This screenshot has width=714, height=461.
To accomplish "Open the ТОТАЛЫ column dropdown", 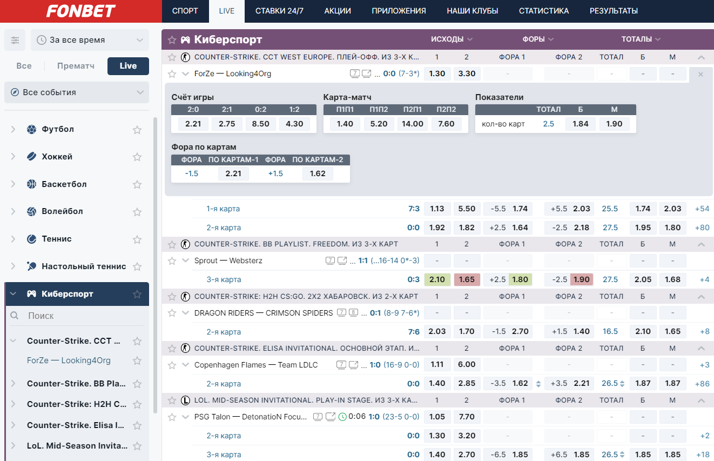I will click(x=641, y=39).
